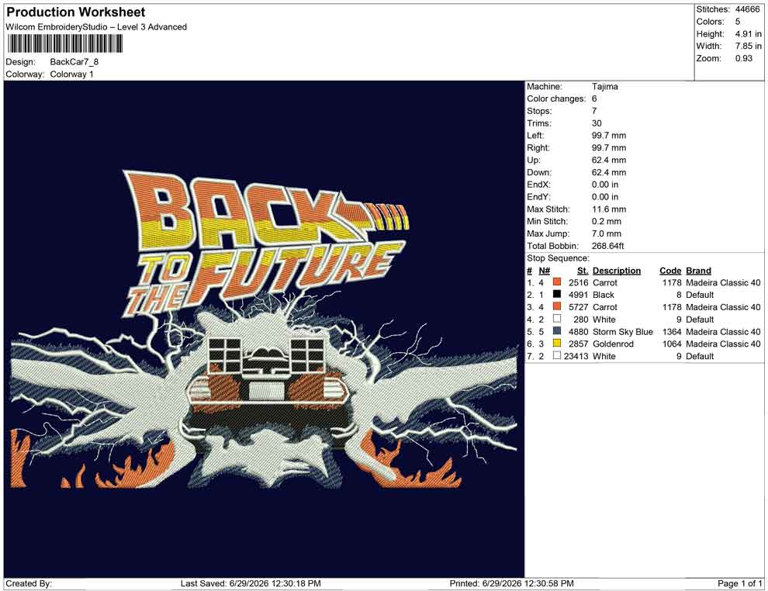Click the 'Production Worksheet' title

click(x=76, y=12)
